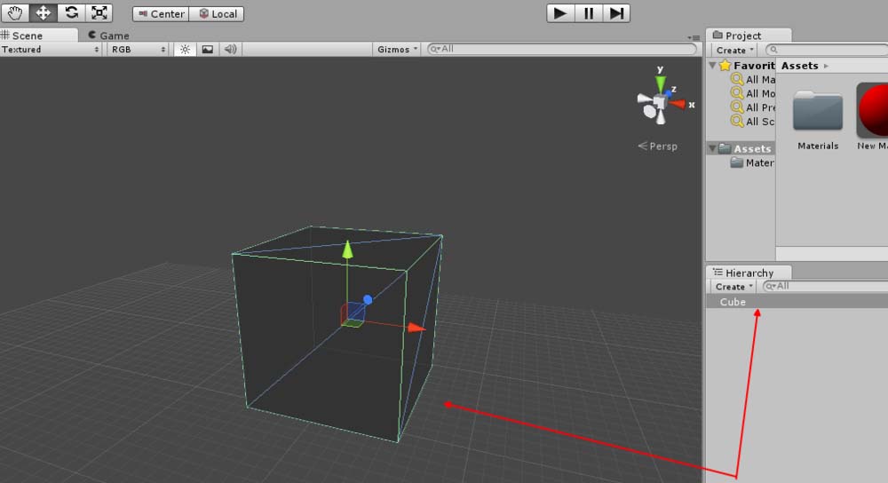
Task: Toggle scene lighting sun icon
Action: click(x=185, y=49)
